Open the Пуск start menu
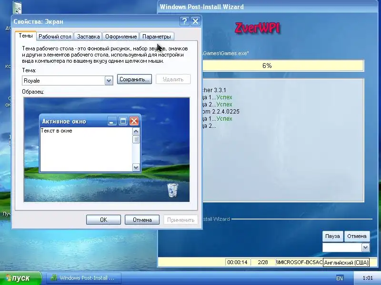381x285 pixels. [x=21, y=278]
